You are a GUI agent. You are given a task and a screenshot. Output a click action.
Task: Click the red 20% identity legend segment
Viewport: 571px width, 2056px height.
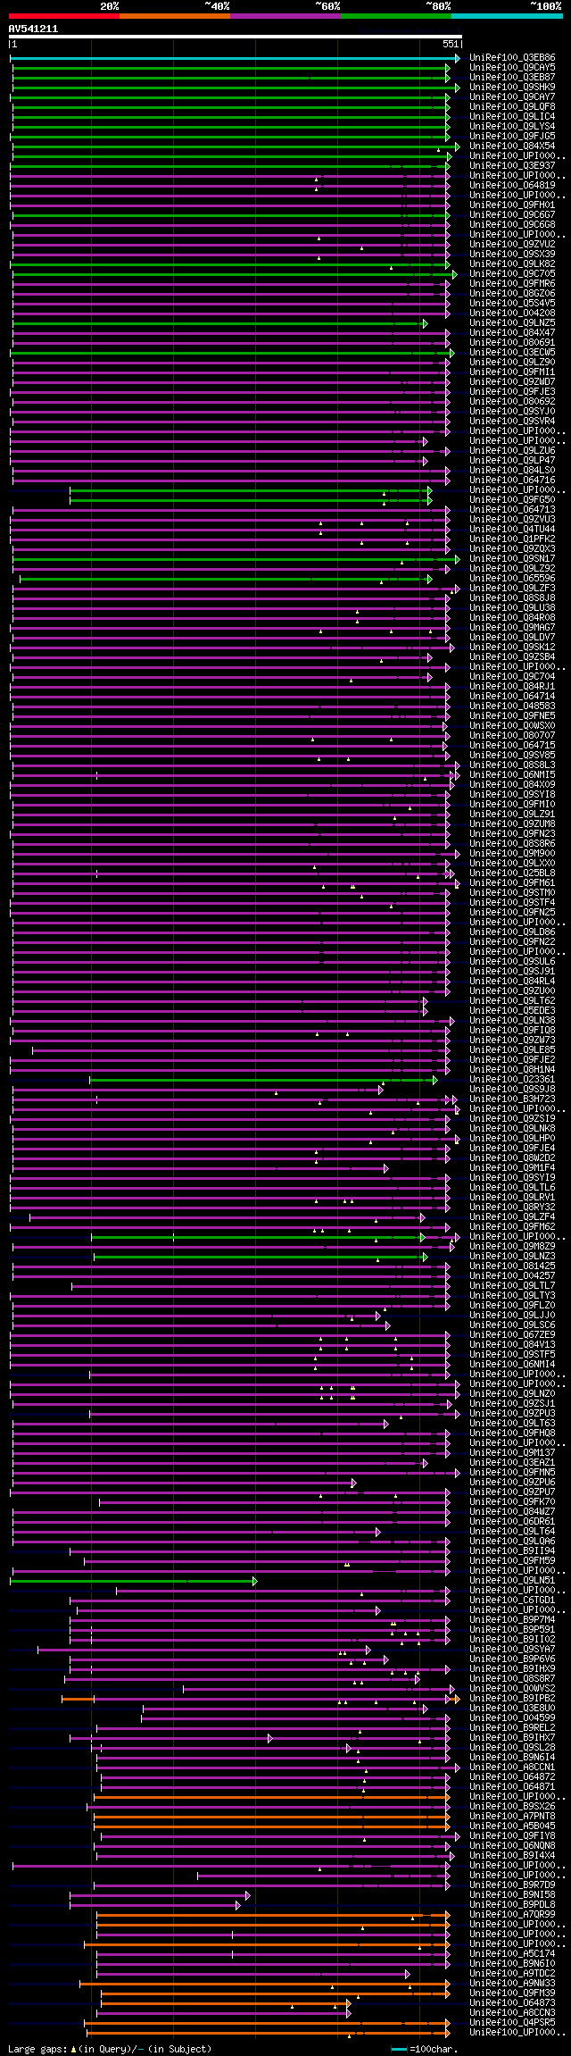pyautogui.click(x=63, y=16)
